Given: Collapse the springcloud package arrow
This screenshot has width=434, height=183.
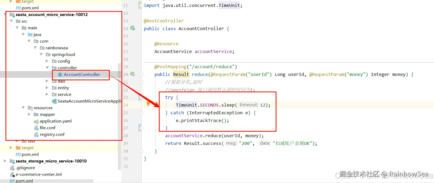Looking at the screenshot, I should pos(41,54).
